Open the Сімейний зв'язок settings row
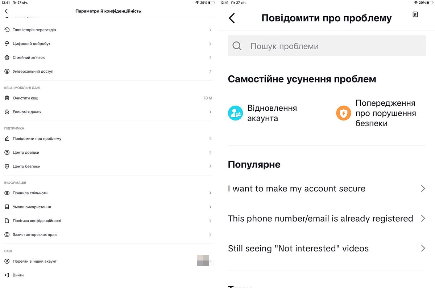This screenshot has height=288, width=435. 108,58
